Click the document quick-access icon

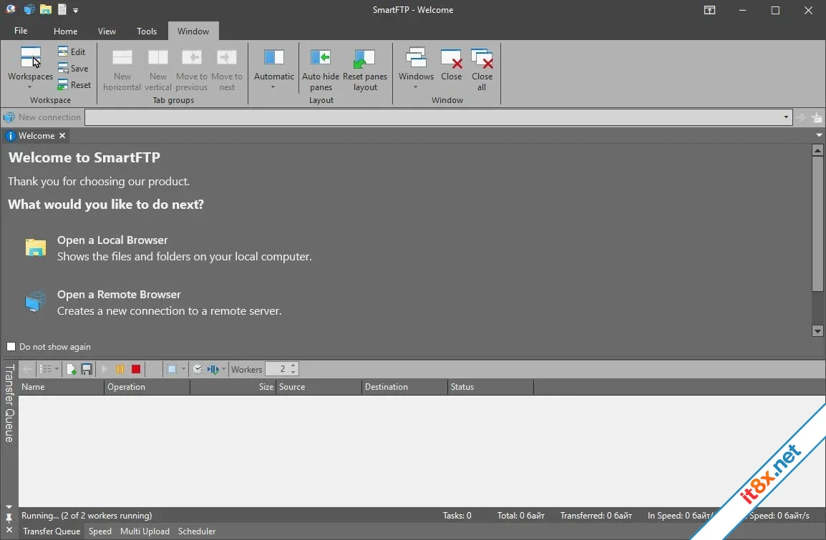[x=62, y=9]
